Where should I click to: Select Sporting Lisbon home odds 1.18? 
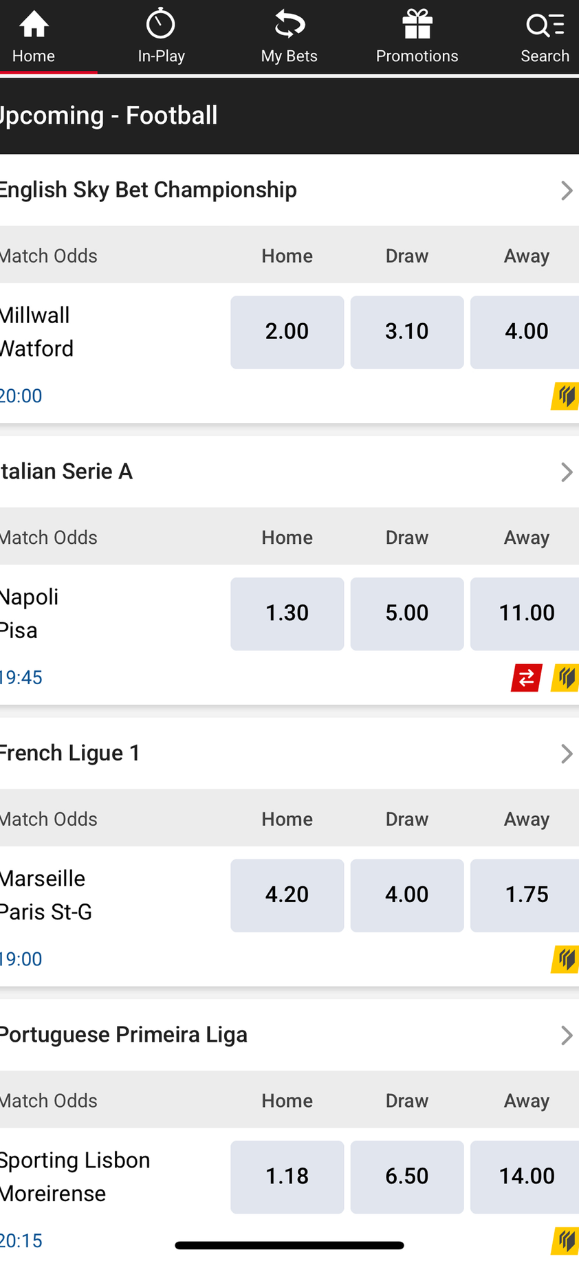tap(287, 1177)
